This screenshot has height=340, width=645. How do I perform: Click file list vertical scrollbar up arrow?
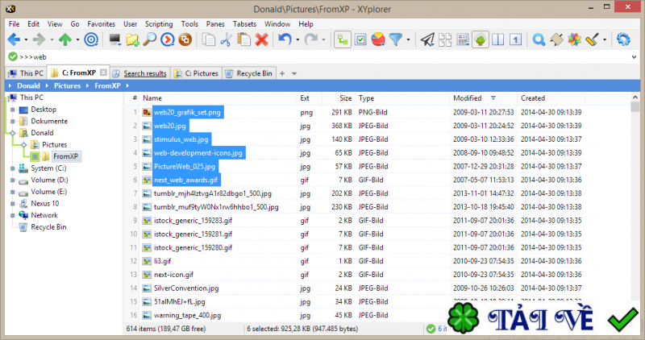635,97
